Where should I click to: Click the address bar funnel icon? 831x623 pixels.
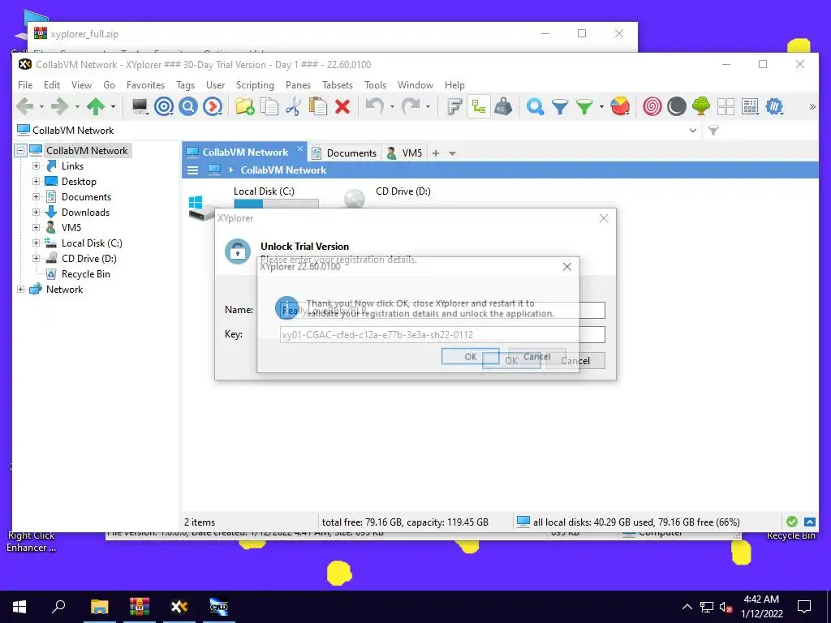click(x=713, y=131)
